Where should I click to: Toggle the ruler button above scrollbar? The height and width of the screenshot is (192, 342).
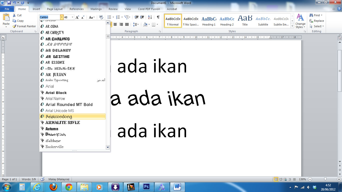click(x=340, y=38)
